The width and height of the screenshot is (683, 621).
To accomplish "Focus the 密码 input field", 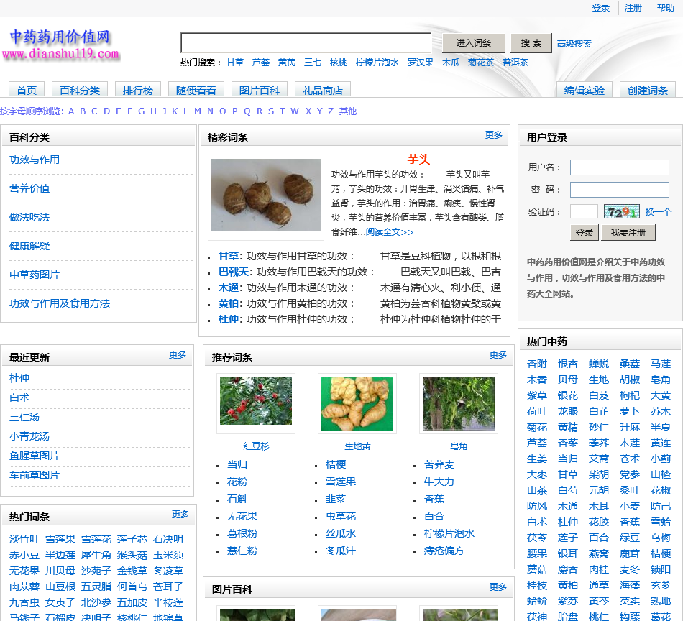I will 620,190.
